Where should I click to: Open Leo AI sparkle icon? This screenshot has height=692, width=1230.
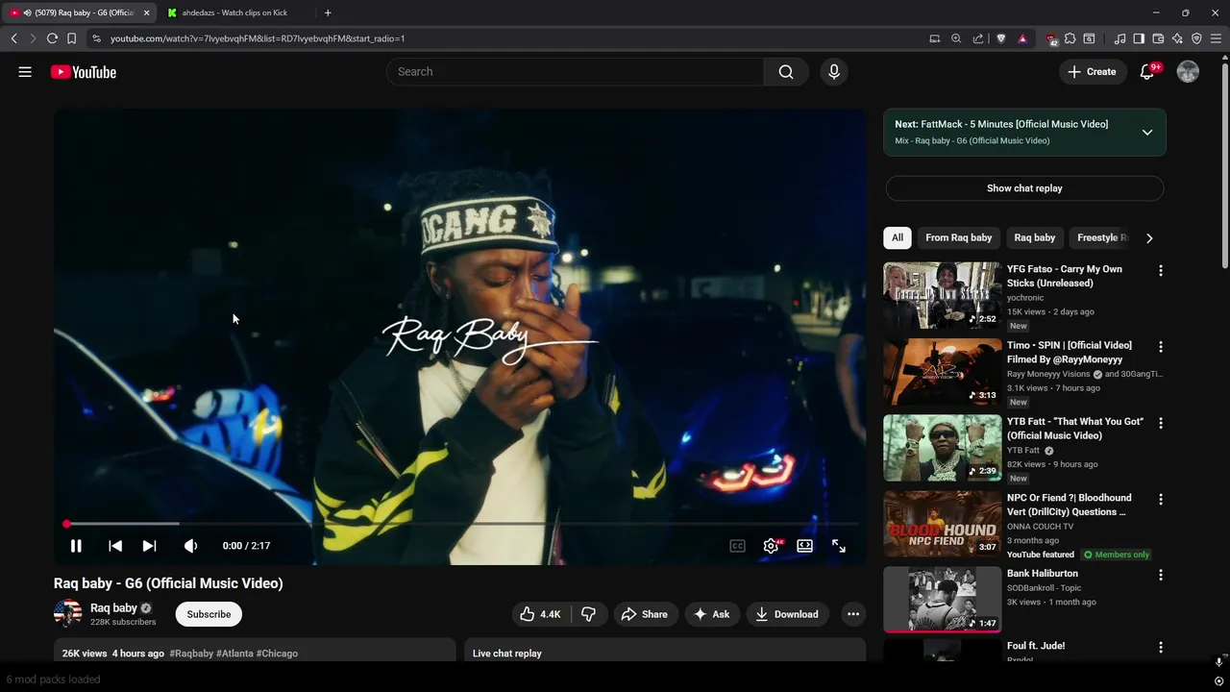(1177, 38)
